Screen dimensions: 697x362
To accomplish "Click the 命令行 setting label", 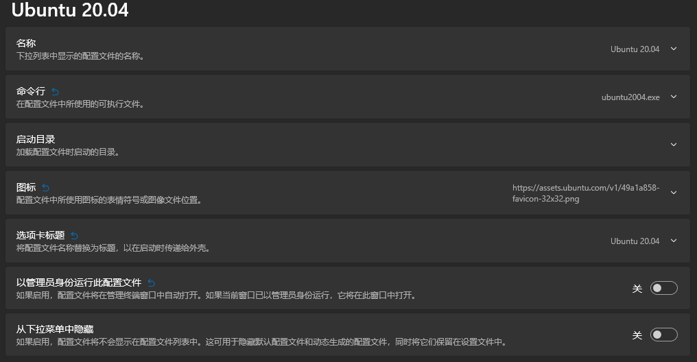I will 31,91.
